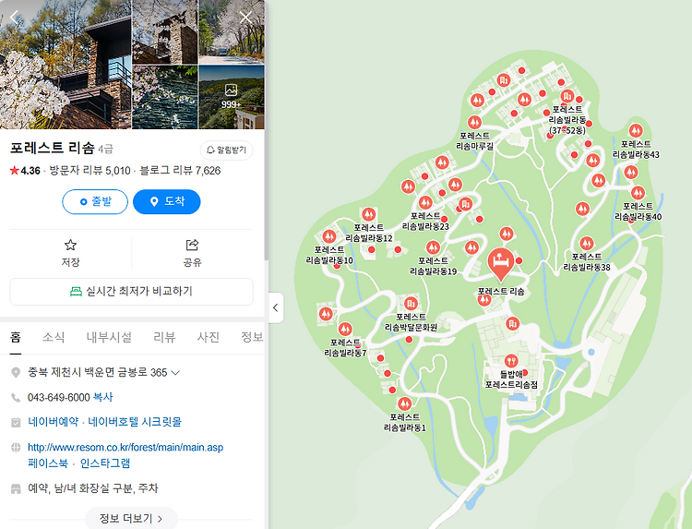Save place with the star 저장 icon
The width and height of the screenshot is (692, 529).
pos(71,253)
